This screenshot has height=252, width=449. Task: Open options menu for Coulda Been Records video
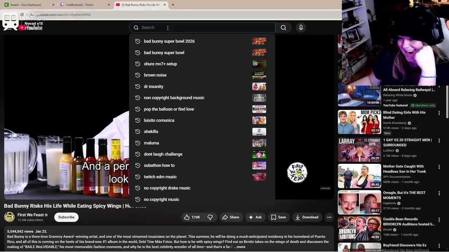439,220
